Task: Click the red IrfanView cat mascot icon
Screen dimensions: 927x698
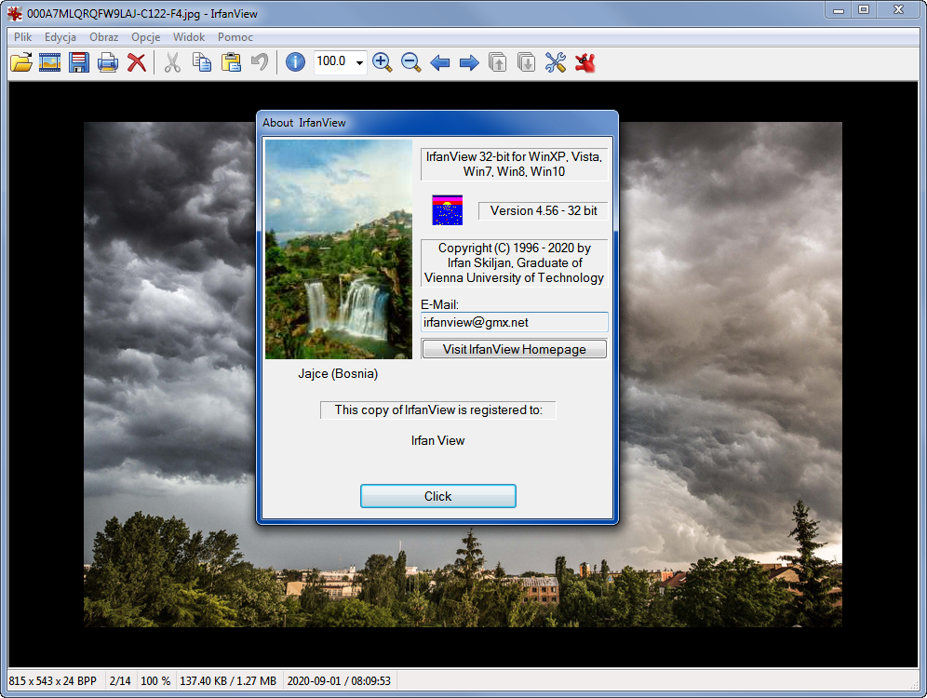Action: (584, 62)
